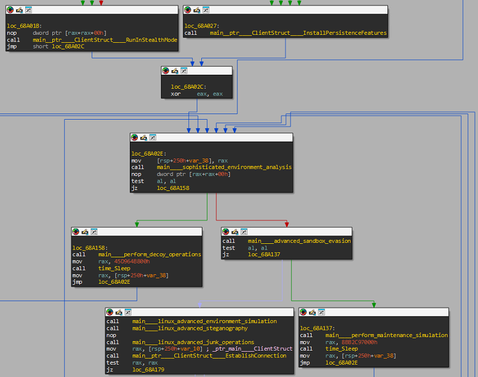Click group-nodes icon on loc_68A01B block
Screen dimensions: 478x377
(x=28, y=10)
